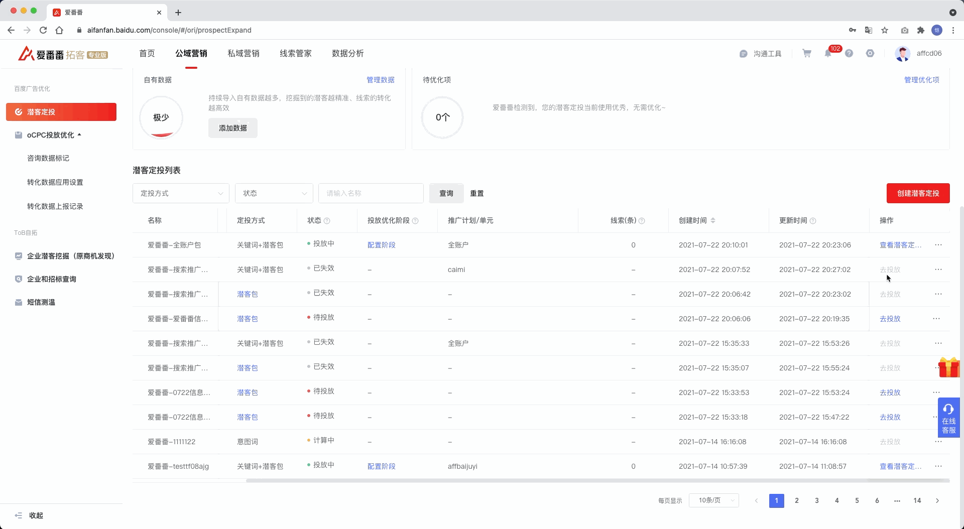Click 去投放 for 2021-07-22 20:06:06 row
Viewport: 964px width, 529px height.
pos(890,319)
